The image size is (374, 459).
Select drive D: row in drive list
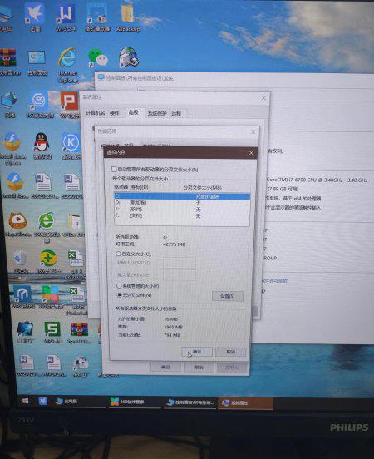click(182, 203)
